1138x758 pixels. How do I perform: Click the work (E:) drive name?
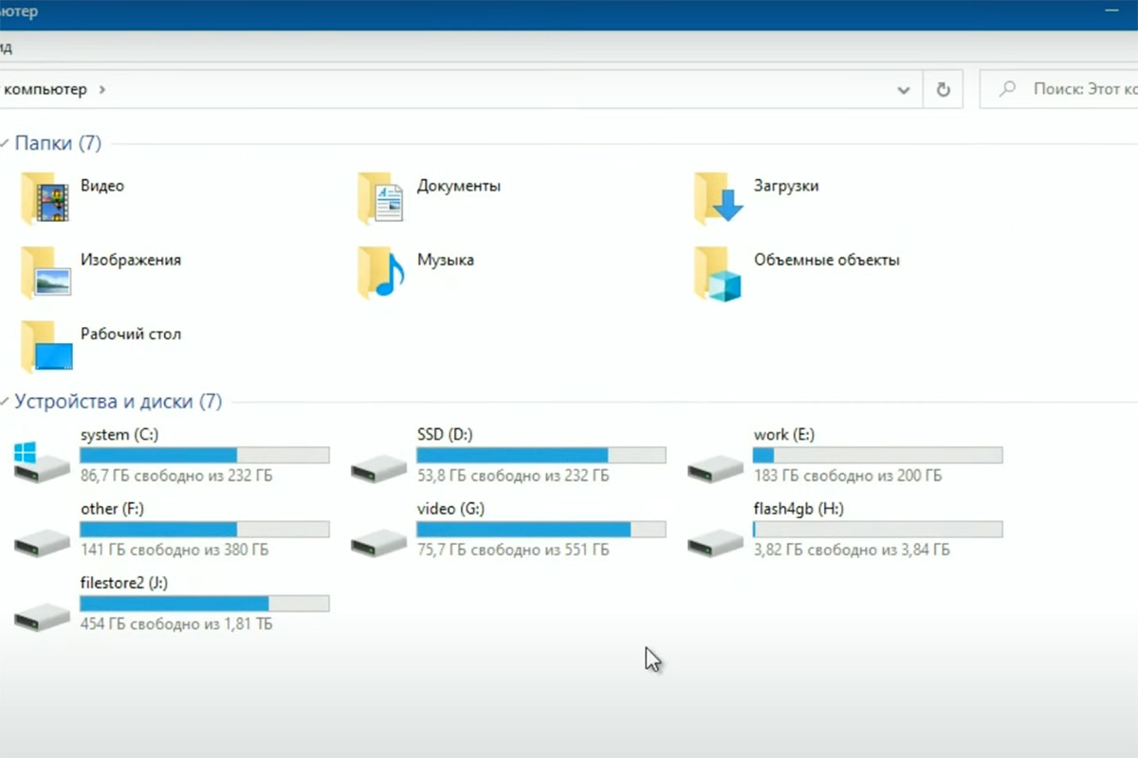[x=784, y=435]
